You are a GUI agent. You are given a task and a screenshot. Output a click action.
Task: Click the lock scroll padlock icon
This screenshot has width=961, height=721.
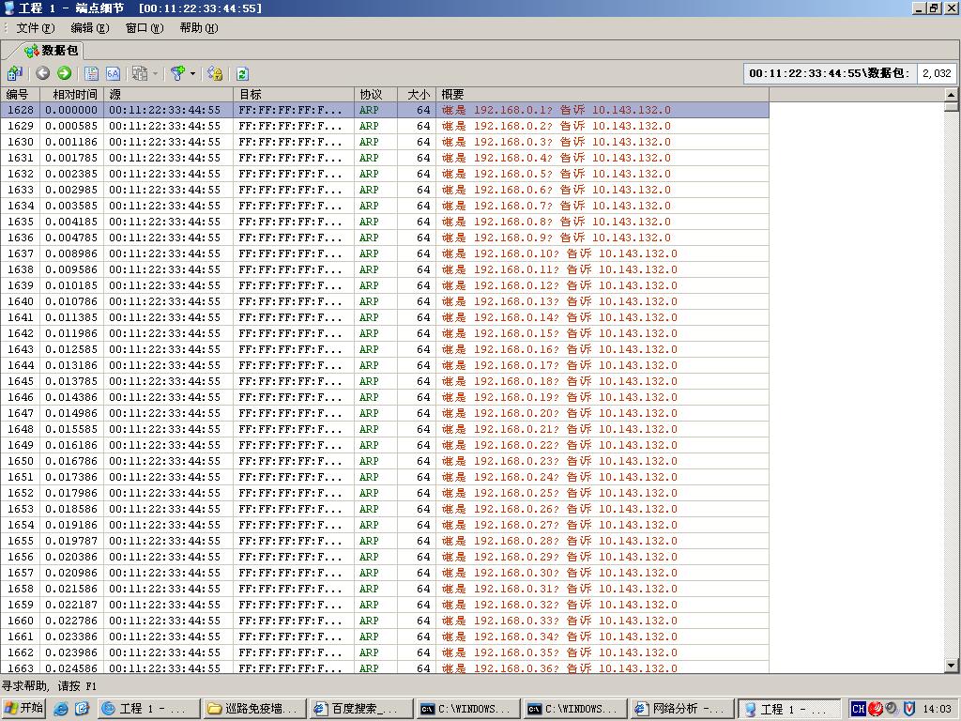pyautogui.click(x=215, y=73)
